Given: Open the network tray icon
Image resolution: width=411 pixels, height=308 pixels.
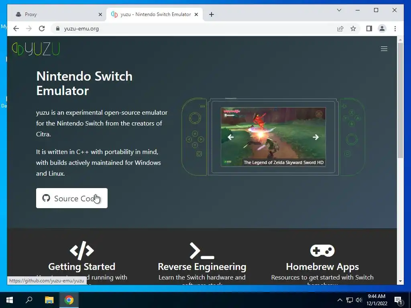Looking at the screenshot, I should [350, 300].
